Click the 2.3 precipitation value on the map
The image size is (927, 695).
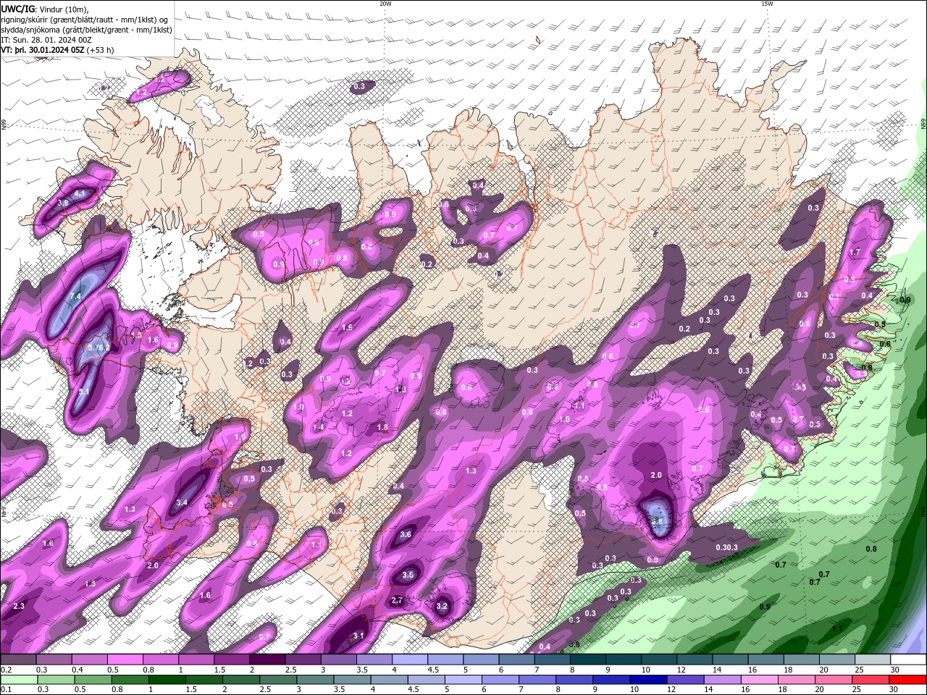19,606
